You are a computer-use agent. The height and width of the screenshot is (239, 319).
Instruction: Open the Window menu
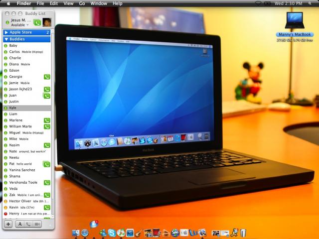point(99,3)
